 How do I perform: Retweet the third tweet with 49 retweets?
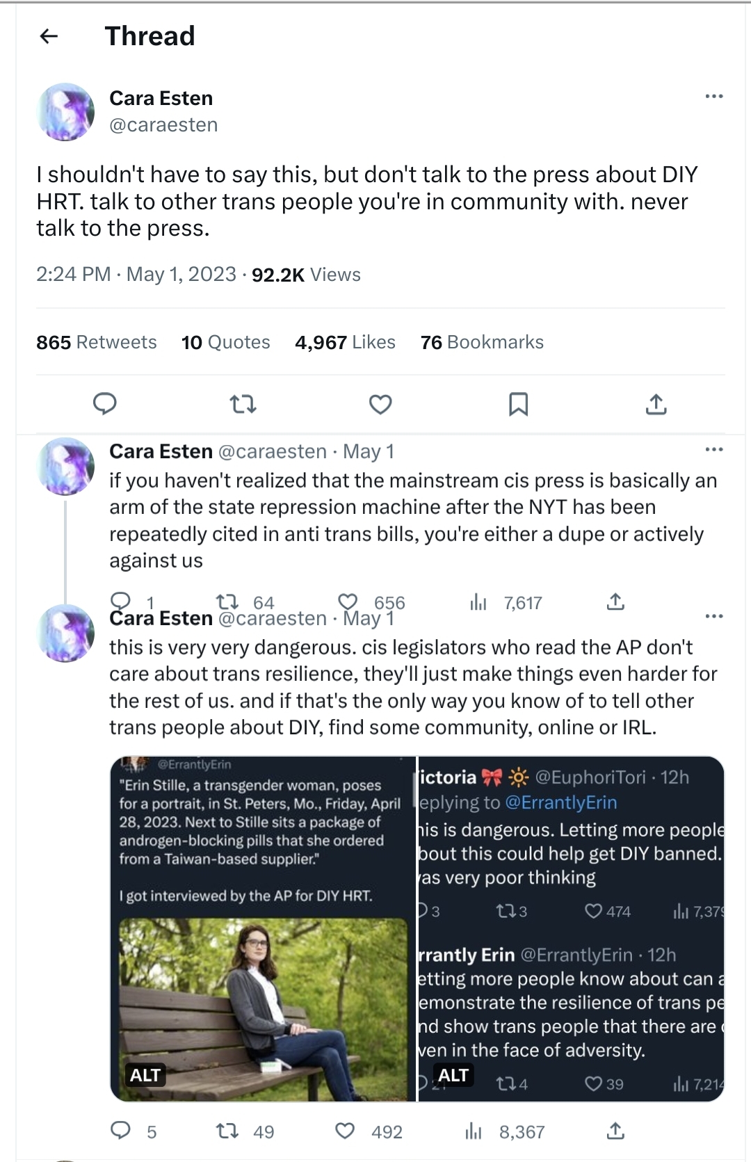coord(227,1131)
